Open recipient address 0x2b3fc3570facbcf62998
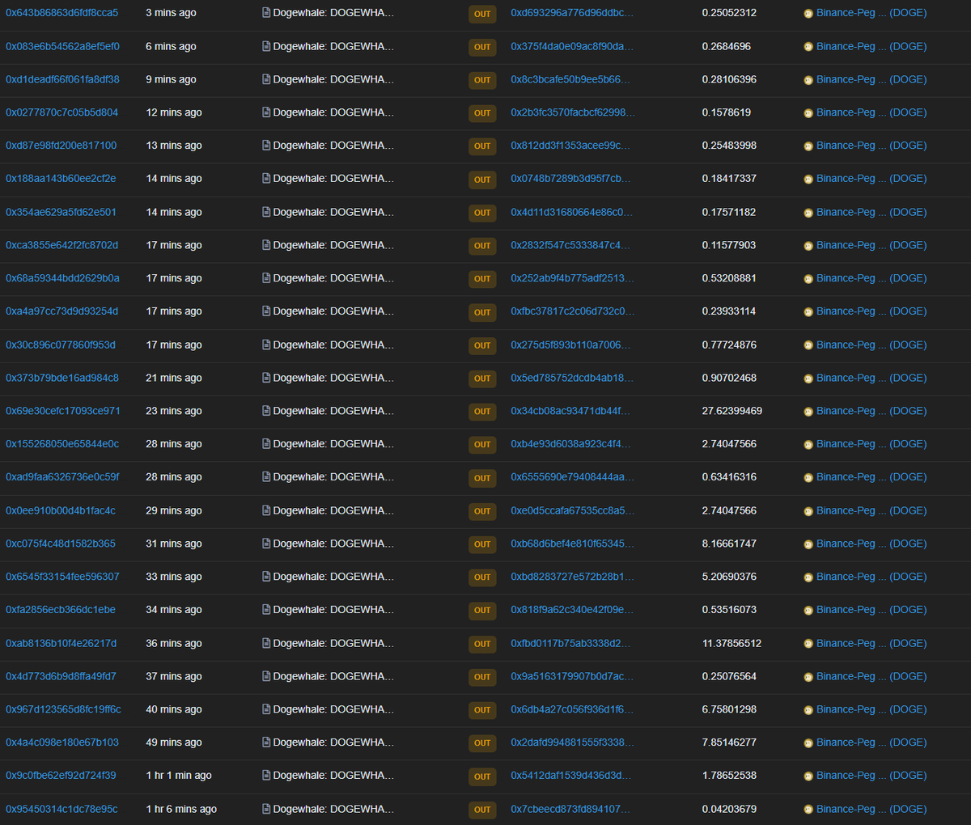This screenshot has width=971, height=825. (x=573, y=112)
